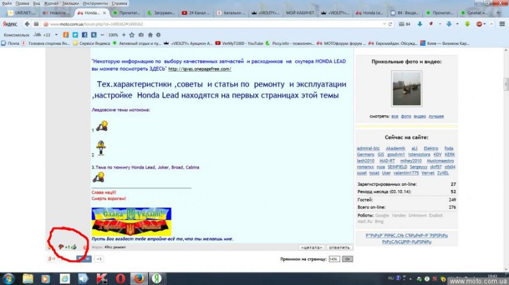Open the VerMyT1000 - YouTube bookmark
The width and height of the screenshot is (509, 285).
coord(240,43)
